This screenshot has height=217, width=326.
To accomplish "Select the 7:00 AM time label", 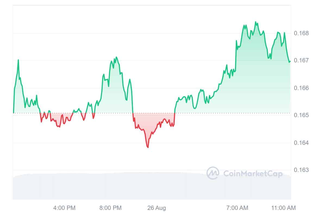I will (237, 208).
